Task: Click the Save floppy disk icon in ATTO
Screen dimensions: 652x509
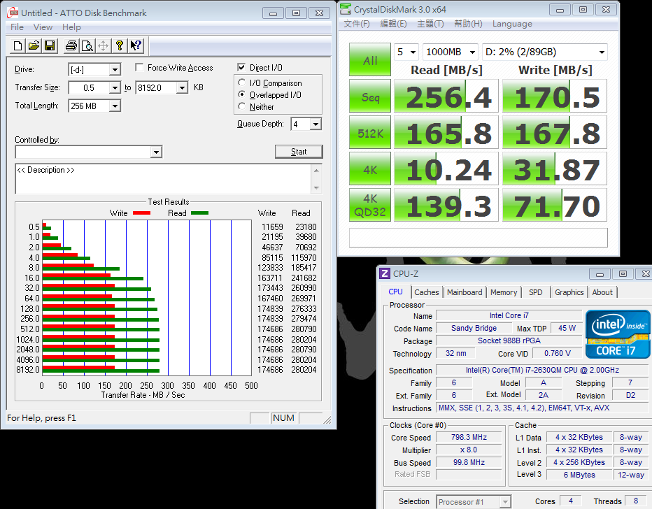Action: click(x=50, y=45)
